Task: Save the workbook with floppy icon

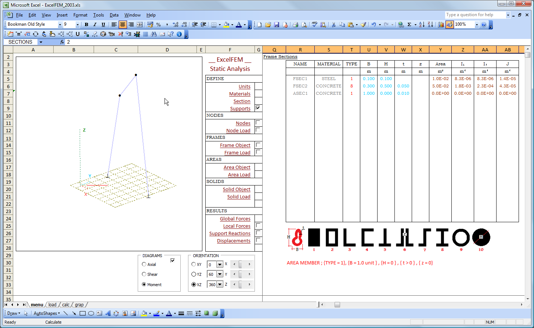Action: (277, 25)
